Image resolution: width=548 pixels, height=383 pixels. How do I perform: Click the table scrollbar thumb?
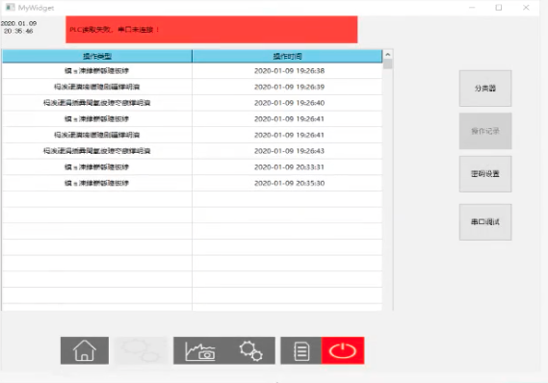coord(387,64)
